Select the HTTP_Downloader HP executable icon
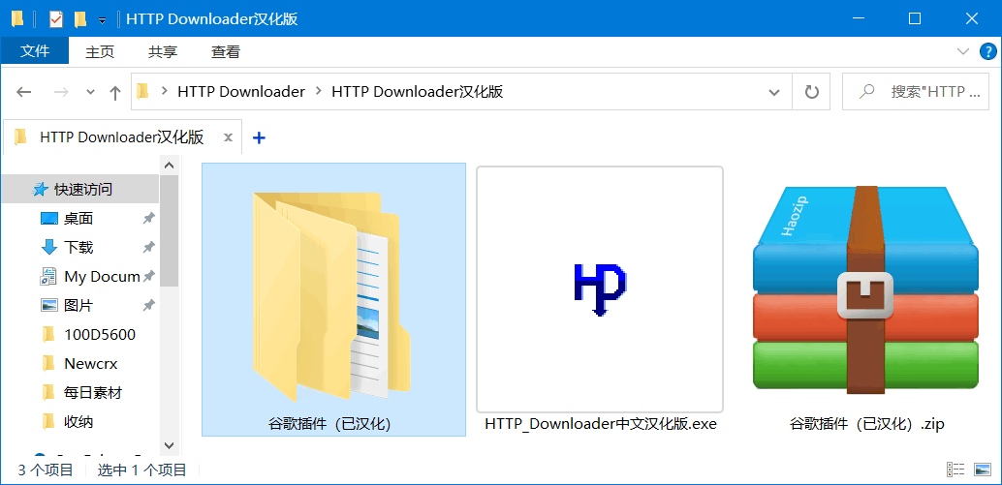Viewport: 1002px width, 485px height. [x=600, y=289]
